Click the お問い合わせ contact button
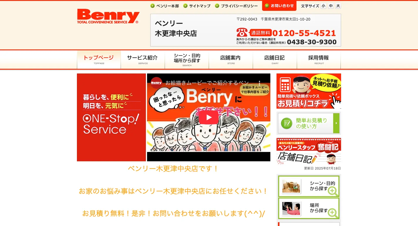 [279, 6]
